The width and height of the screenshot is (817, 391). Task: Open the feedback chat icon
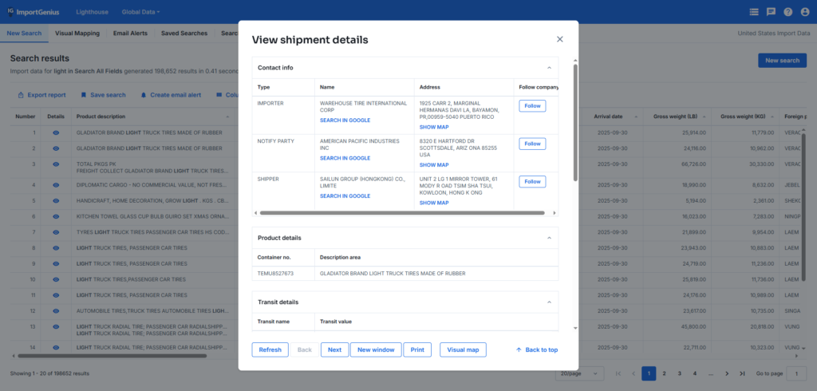pyautogui.click(x=771, y=12)
